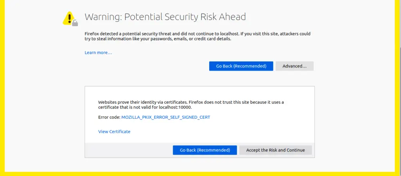Viewport: 401px width, 176px height.
Task: Open the MOZILLA_PKIX_ERROR_SELF_SIGNED_CERT error code link
Action: (x=166, y=117)
